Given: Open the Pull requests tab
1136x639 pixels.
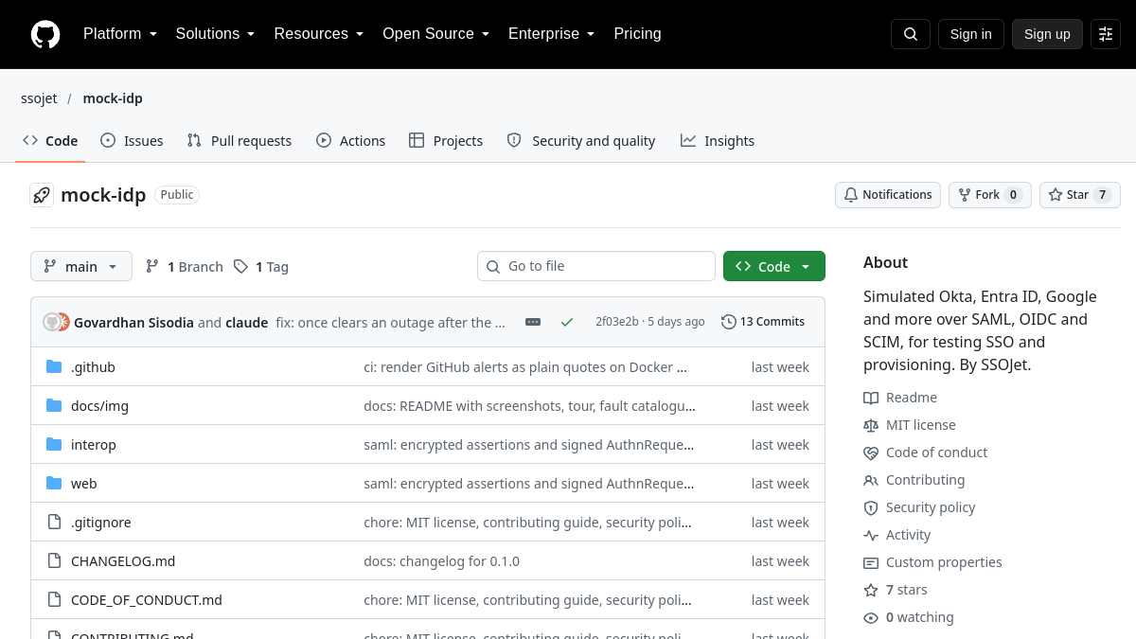Looking at the screenshot, I should pos(240,140).
